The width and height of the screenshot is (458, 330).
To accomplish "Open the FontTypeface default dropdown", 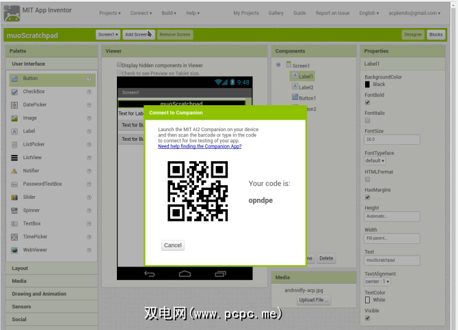I will (x=375, y=161).
